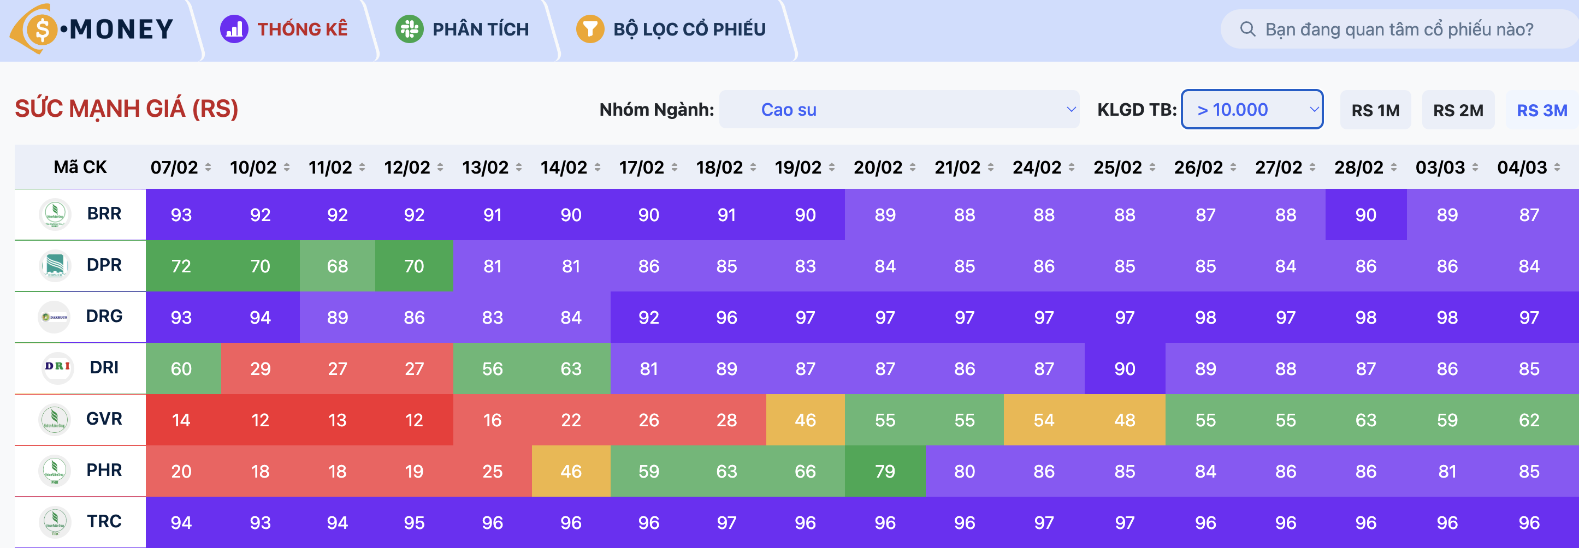Click the Bộ Lọc Cổ Phiếu funnel icon
The image size is (1579, 548).
(590, 29)
